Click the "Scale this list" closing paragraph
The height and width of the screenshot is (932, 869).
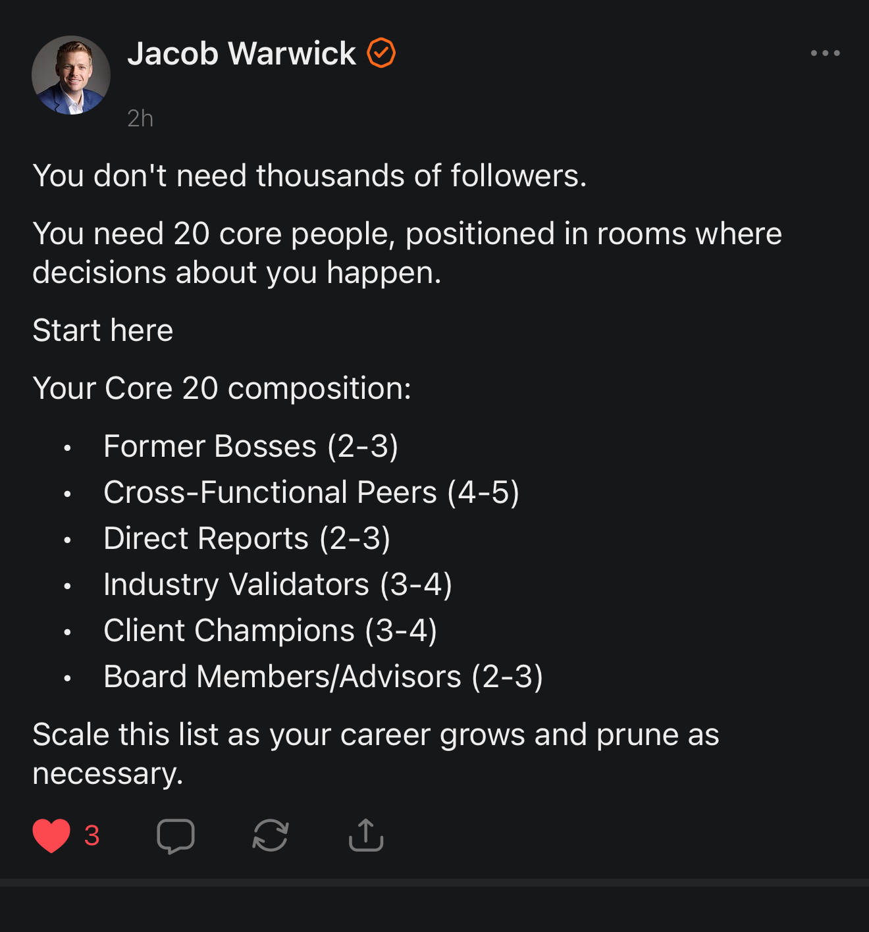coord(375,753)
